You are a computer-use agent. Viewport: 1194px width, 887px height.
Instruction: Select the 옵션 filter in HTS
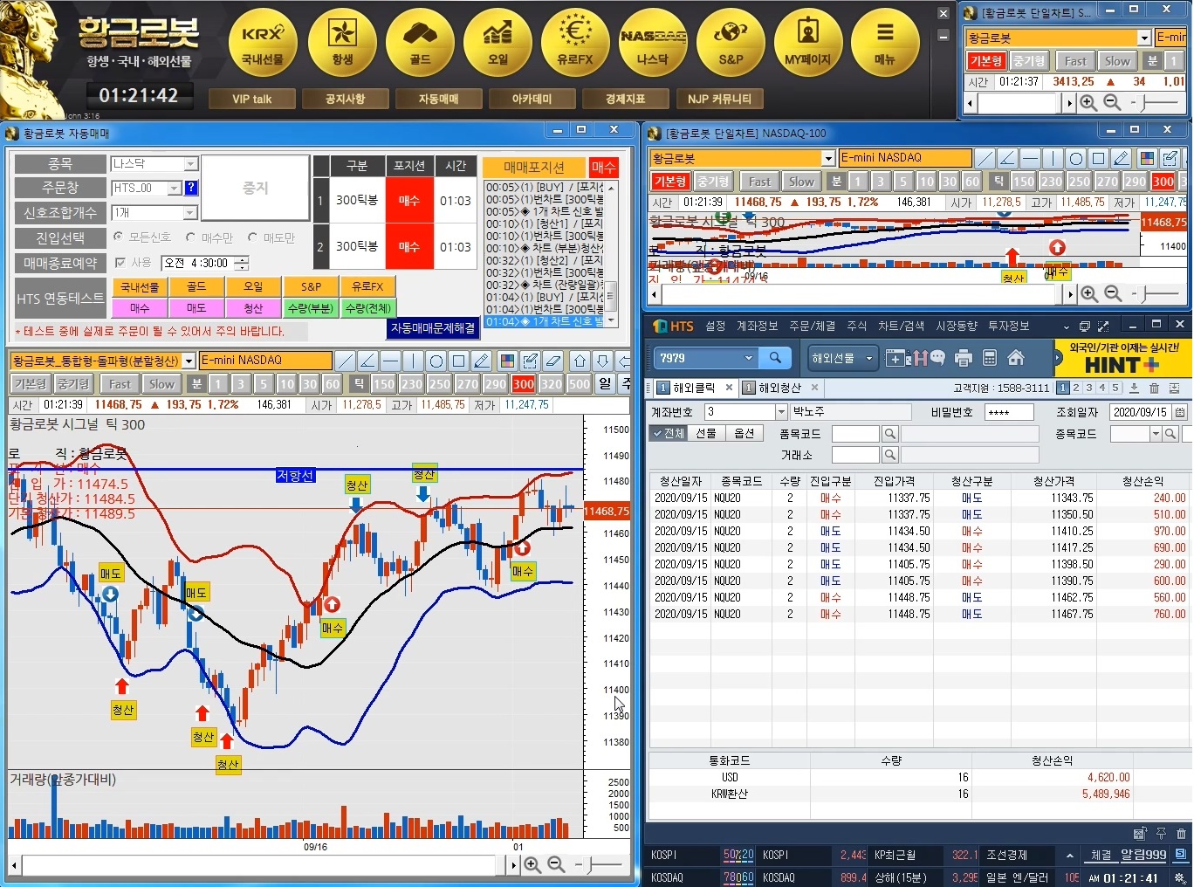pos(744,433)
